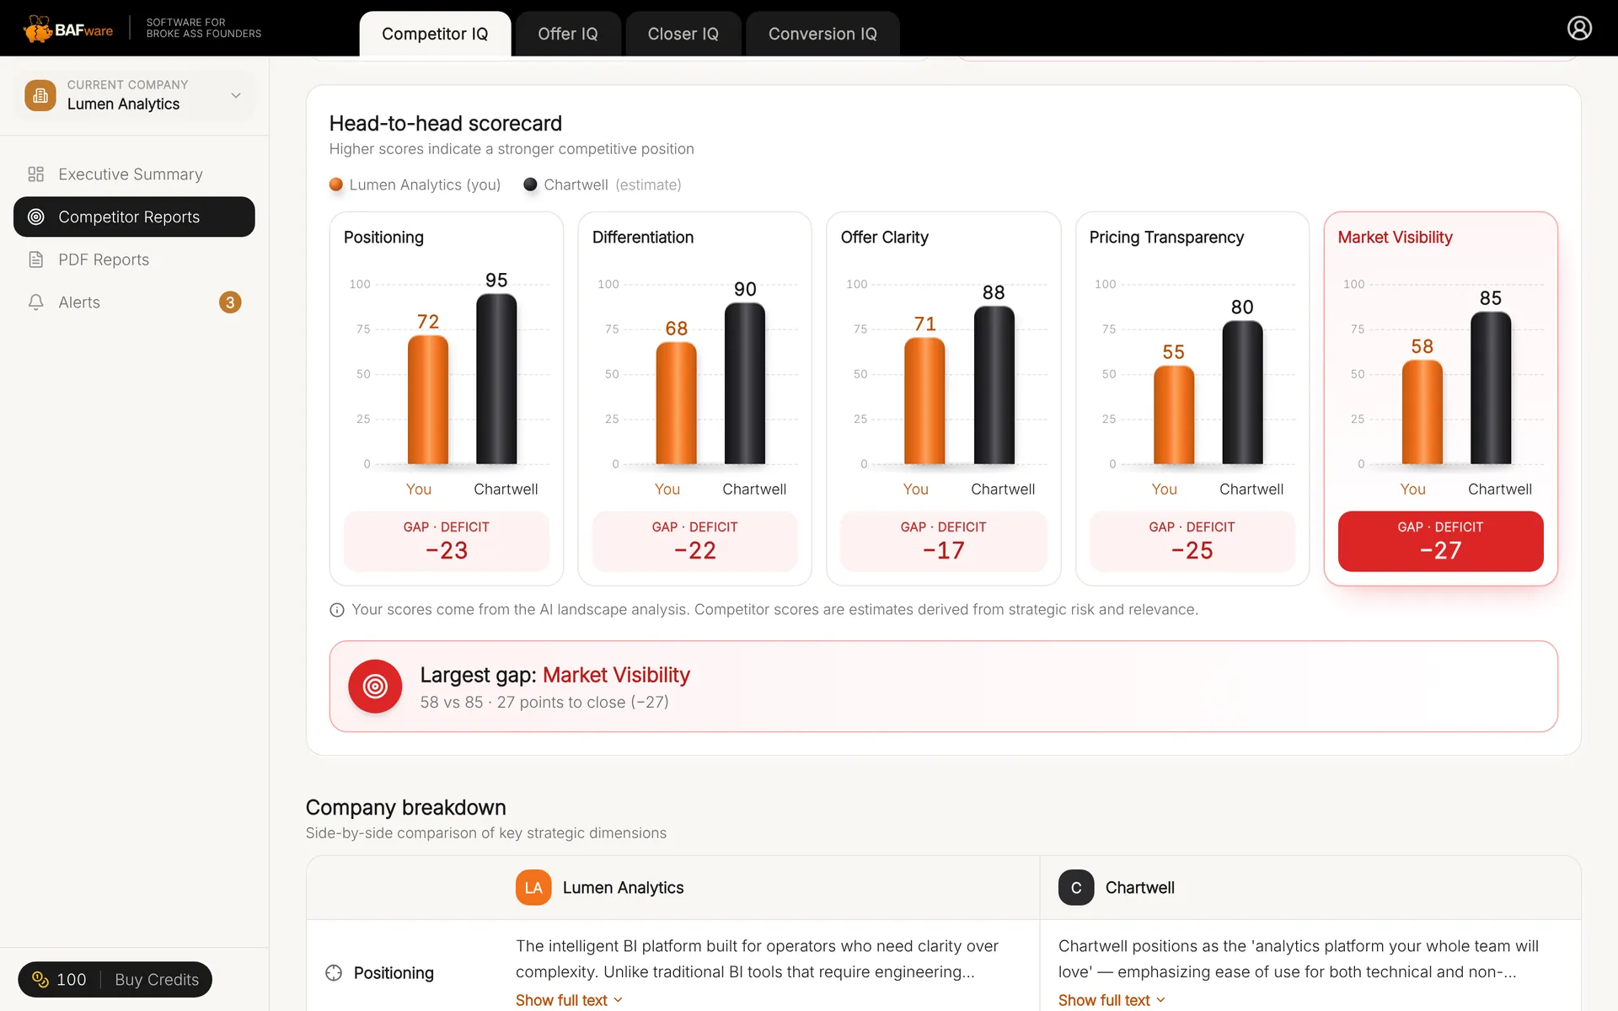1618x1011 pixels.
Task: Click the BAFware logo icon
Action: [x=38, y=29]
